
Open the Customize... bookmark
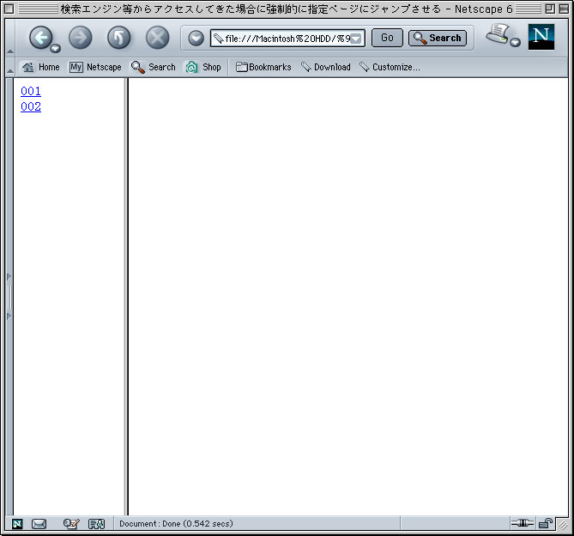390,67
